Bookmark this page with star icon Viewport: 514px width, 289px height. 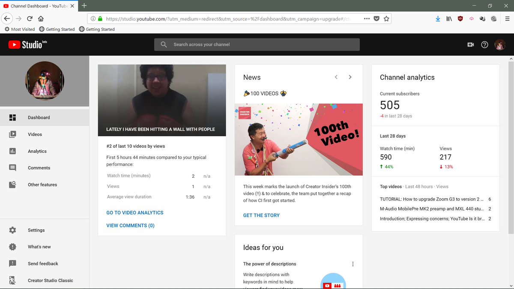coord(386,19)
